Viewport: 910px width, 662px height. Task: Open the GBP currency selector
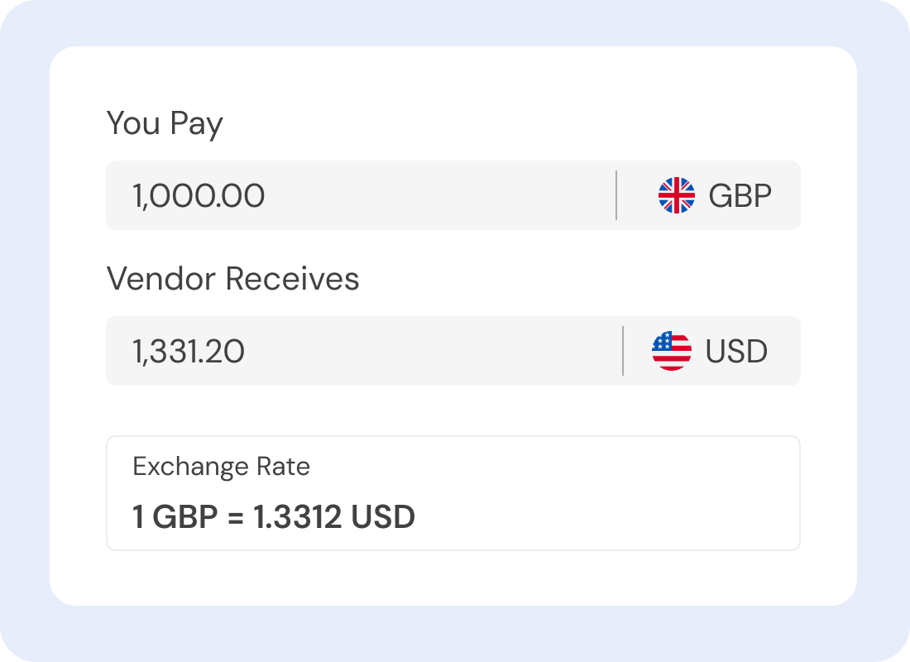(715, 196)
